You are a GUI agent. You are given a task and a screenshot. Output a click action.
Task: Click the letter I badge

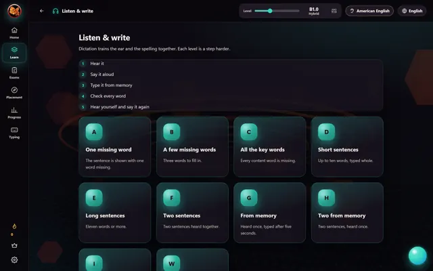[94, 263]
